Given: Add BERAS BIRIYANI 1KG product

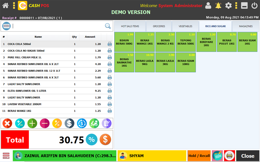Looking at the screenshot, I should pyautogui.click(x=206, y=42).
